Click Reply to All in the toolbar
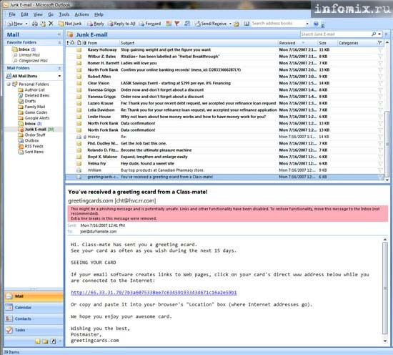This screenshot has width=393, height=355. click(121, 24)
